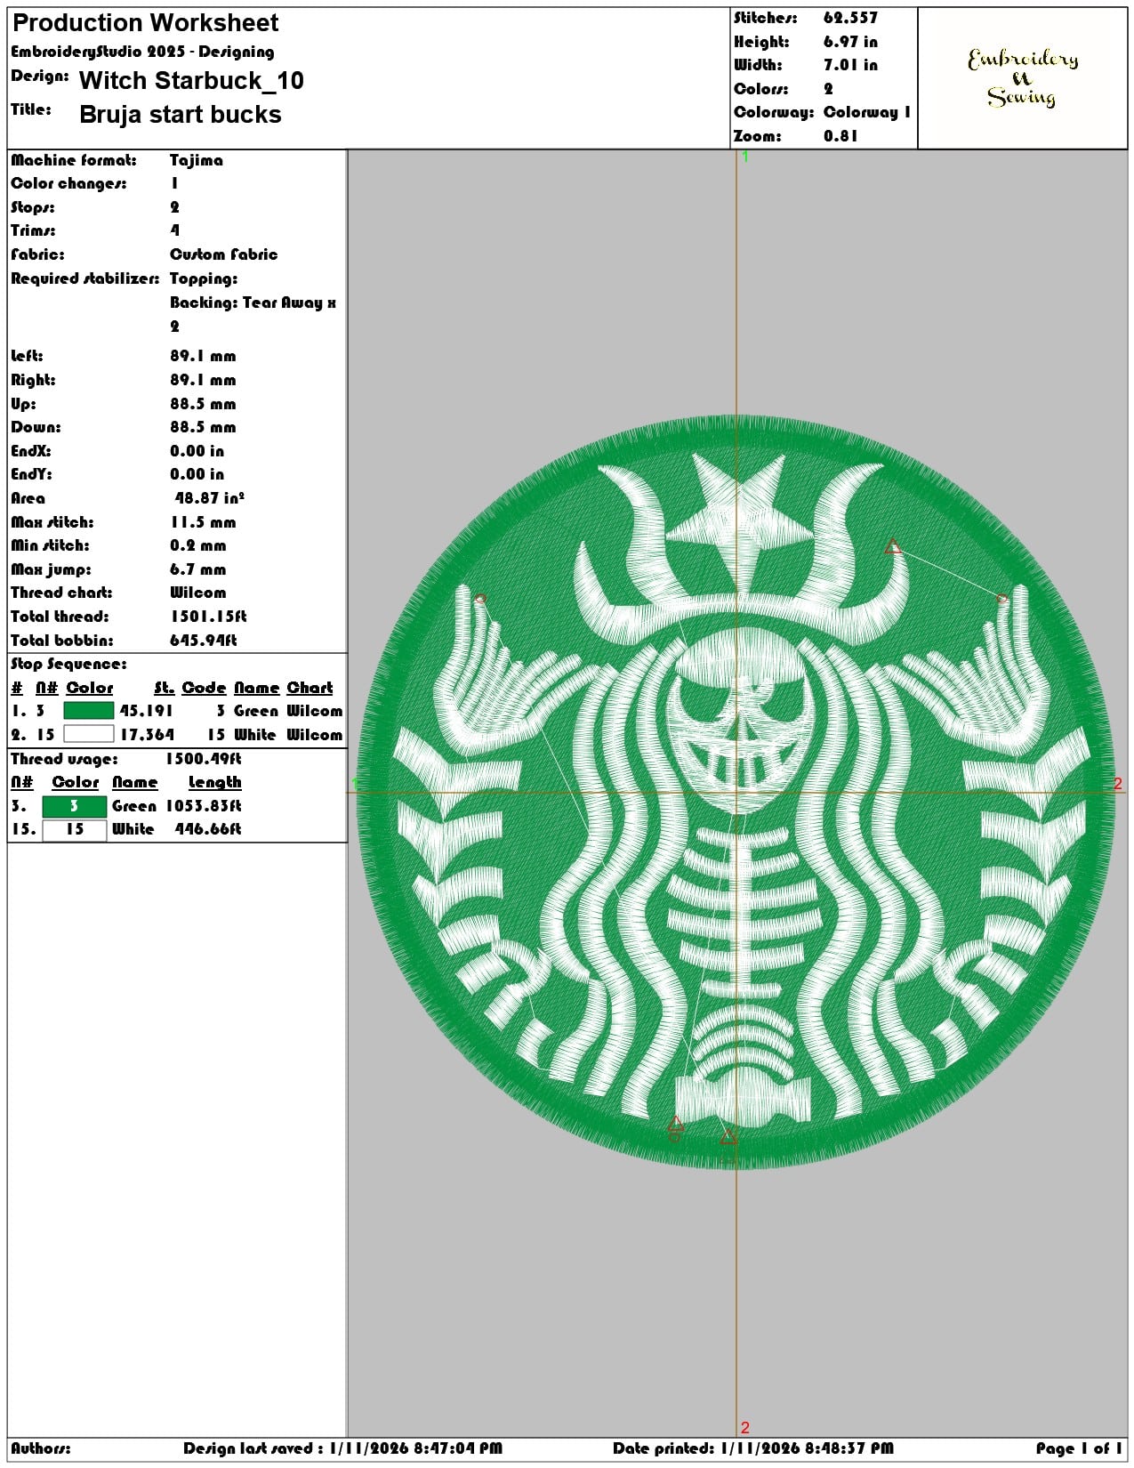The image size is (1134, 1468).
Task: Click the Max jump value 6.7 mm
Action: pyautogui.click(x=198, y=569)
